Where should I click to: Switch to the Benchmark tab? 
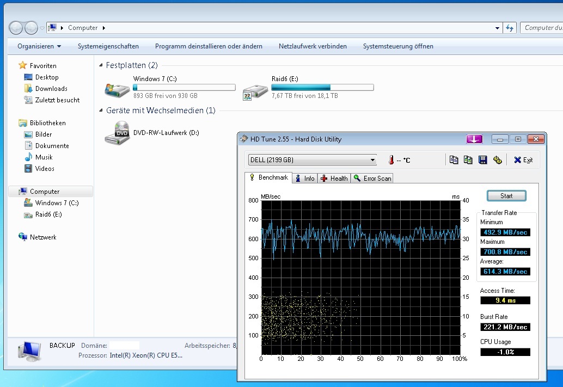click(268, 177)
